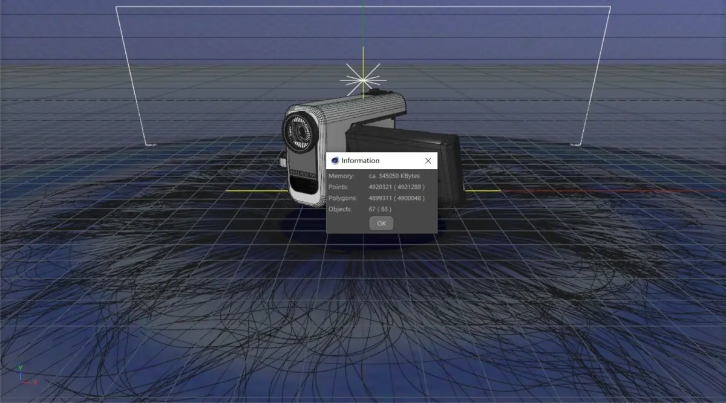The height and width of the screenshot is (403, 726).
Task: Click the 'Memory:' label
Action: (341, 176)
